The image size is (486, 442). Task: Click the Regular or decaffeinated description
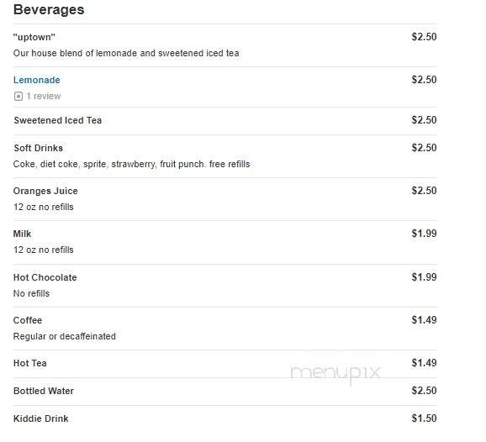coord(65,336)
